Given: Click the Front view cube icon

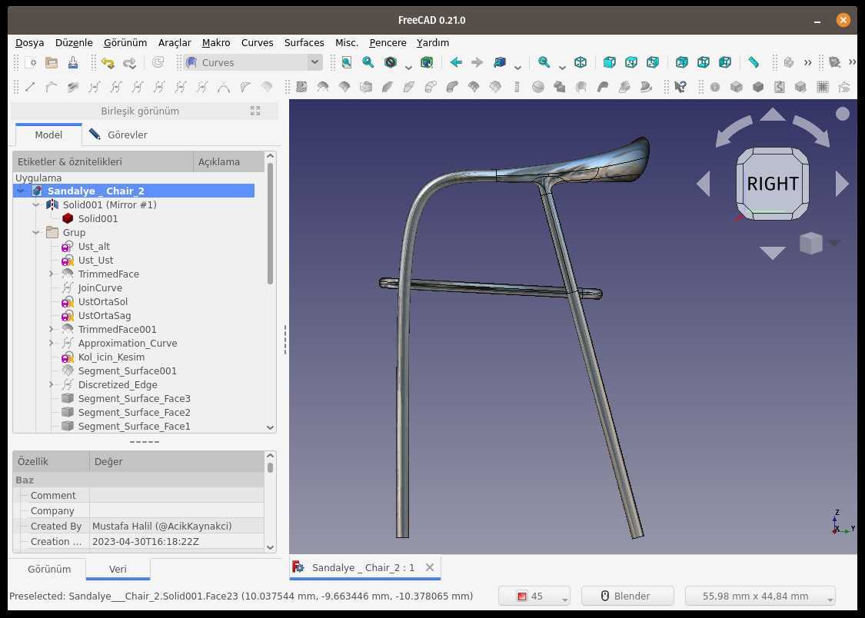Looking at the screenshot, I should (x=610, y=63).
